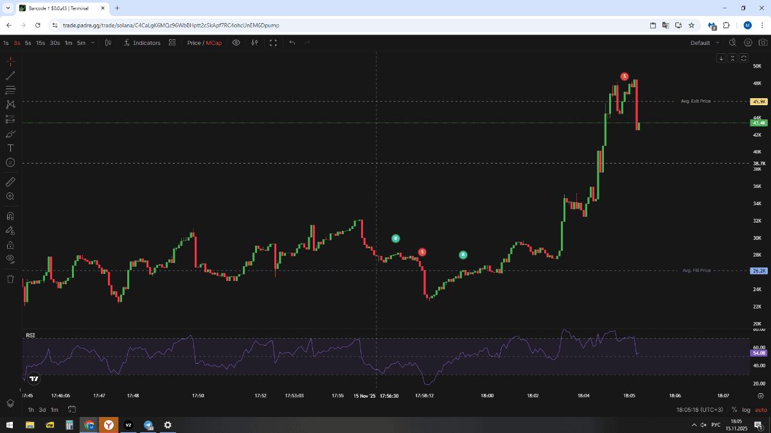This screenshot has width=771, height=433.
Task: Open the Indicators menu
Action: click(142, 43)
